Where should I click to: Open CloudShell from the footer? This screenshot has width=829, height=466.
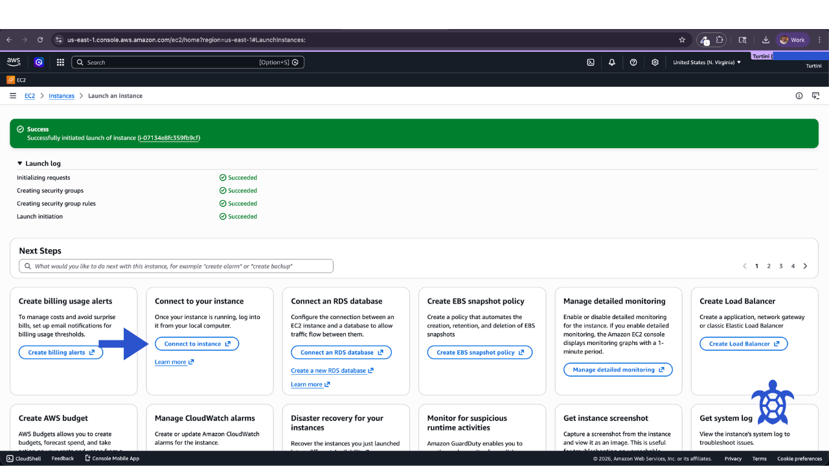23,458
